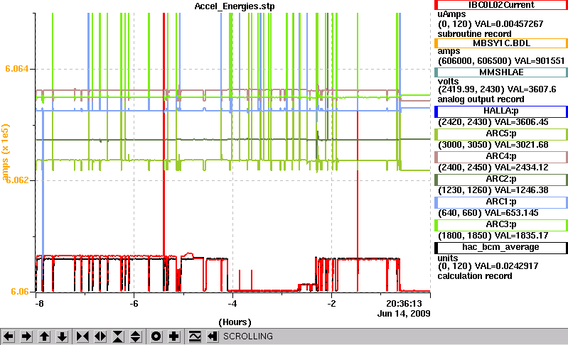
Task: Click the volts units text
Action: click(448, 82)
